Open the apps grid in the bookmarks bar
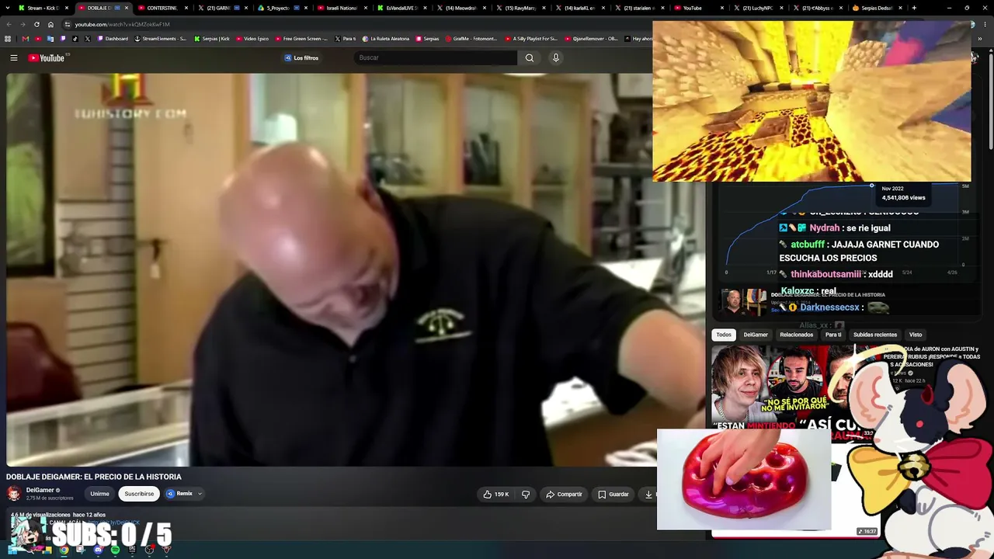 8,39
